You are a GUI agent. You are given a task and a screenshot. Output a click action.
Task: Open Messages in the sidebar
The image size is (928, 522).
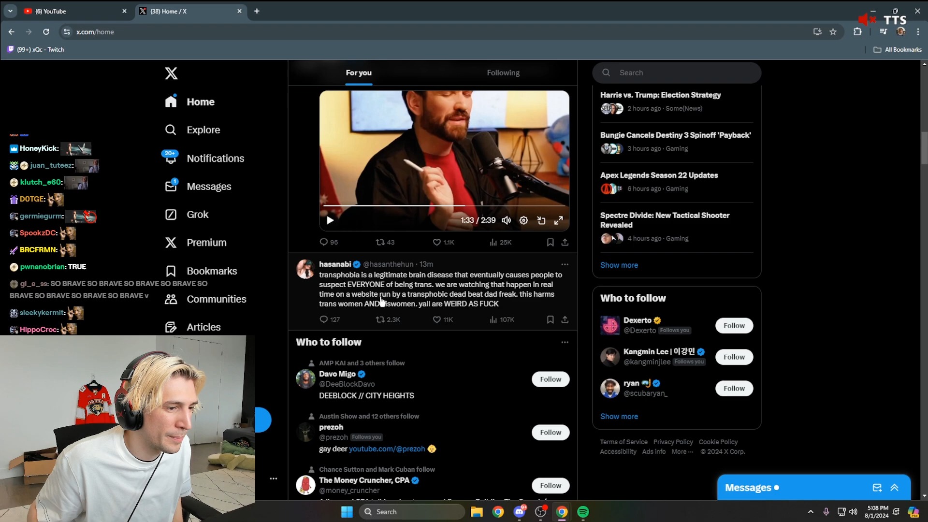pyautogui.click(x=198, y=186)
